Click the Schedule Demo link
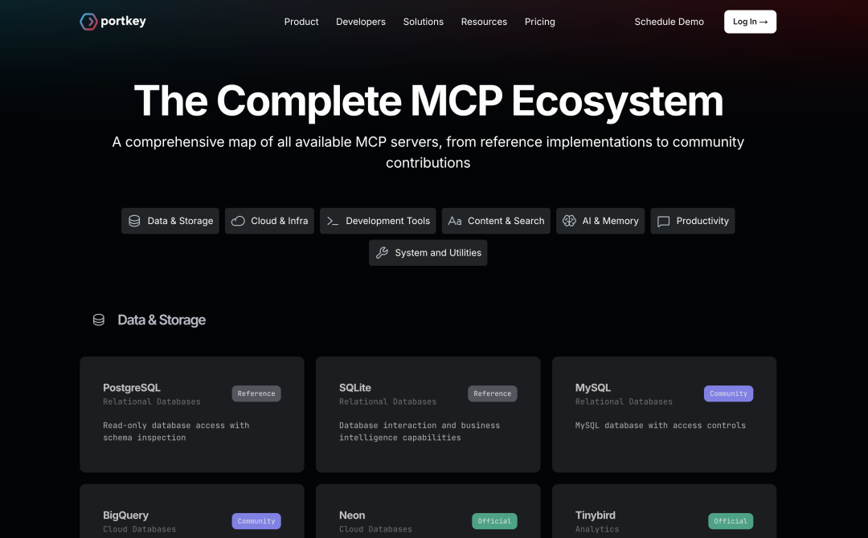The image size is (868, 538). pyautogui.click(x=669, y=22)
